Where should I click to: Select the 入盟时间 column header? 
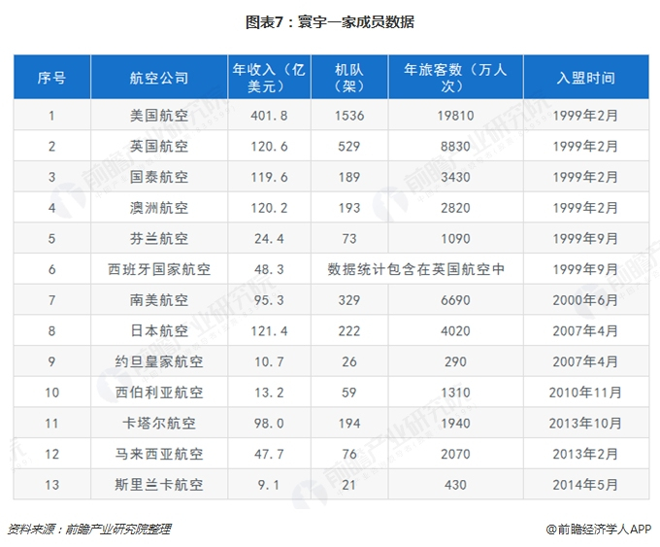pyautogui.click(x=586, y=78)
